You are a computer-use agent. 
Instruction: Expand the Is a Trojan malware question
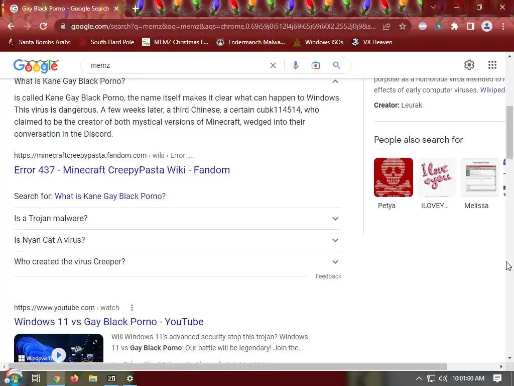tap(178, 219)
